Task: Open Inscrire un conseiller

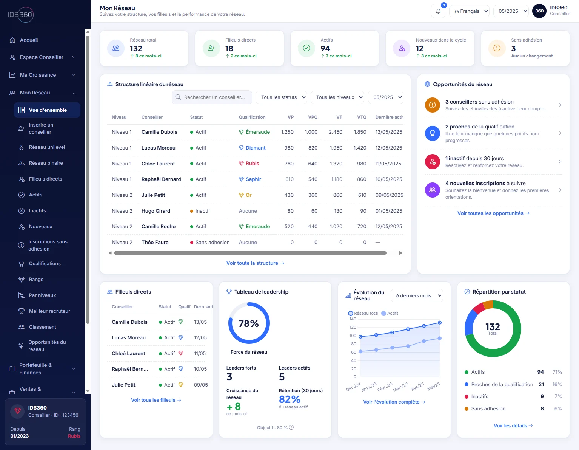Action: click(x=47, y=128)
